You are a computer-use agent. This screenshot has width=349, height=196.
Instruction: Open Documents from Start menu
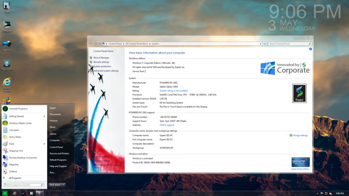point(55,114)
